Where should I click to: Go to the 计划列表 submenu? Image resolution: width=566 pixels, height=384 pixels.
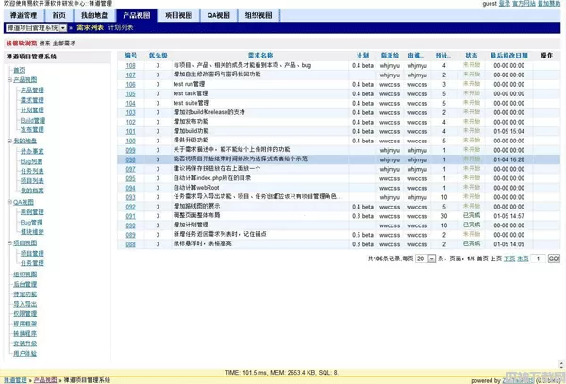[x=127, y=28]
